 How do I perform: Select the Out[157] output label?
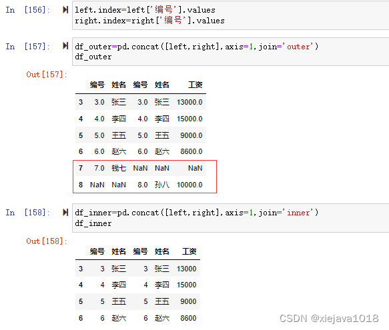coord(47,75)
